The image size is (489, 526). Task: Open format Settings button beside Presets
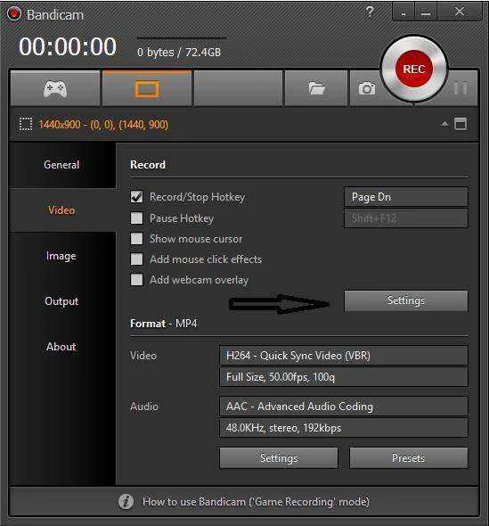[x=279, y=458]
